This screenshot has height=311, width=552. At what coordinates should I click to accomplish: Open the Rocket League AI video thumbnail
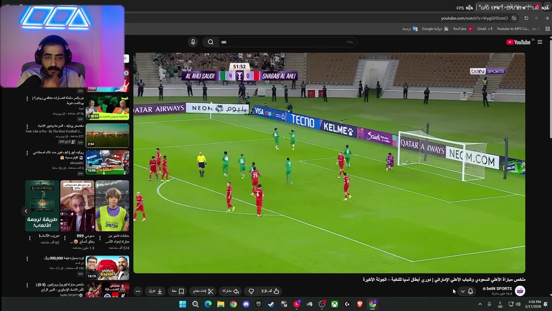tap(107, 162)
